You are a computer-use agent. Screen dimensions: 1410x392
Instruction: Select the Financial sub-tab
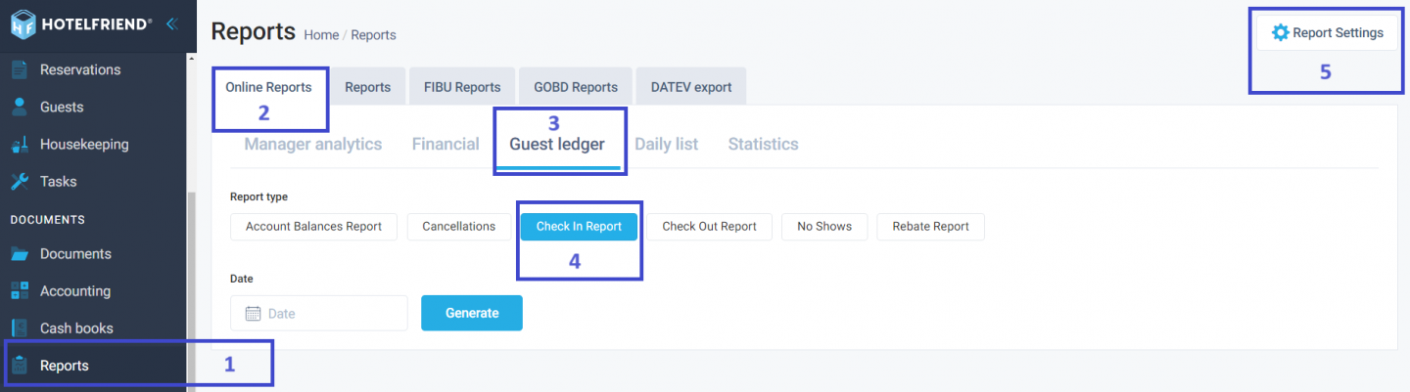tap(446, 144)
